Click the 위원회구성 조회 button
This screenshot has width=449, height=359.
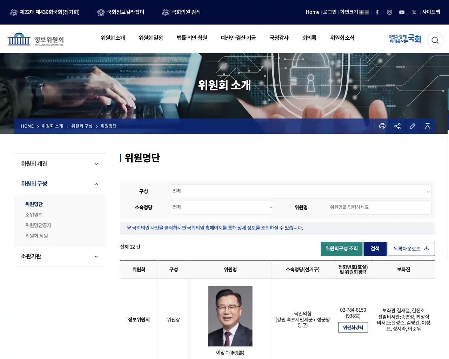(341, 249)
